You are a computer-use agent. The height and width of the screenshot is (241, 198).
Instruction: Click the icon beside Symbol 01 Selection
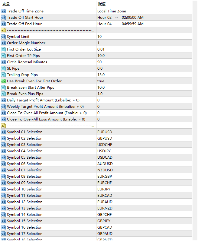(3, 132)
